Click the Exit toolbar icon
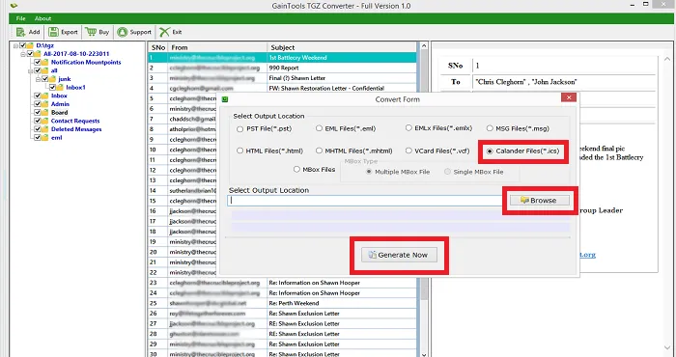Screen dimensions: 676x357 click(x=164, y=32)
